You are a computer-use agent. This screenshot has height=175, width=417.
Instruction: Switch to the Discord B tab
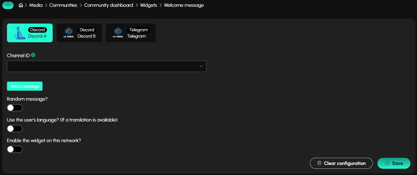[79, 33]
